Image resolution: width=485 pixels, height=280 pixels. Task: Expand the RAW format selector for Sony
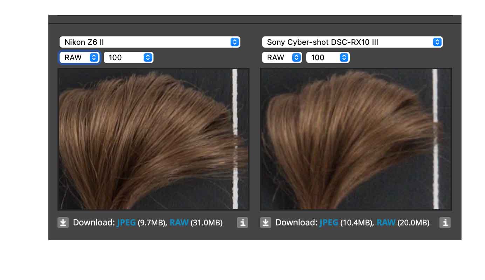[x=282, y=58]
